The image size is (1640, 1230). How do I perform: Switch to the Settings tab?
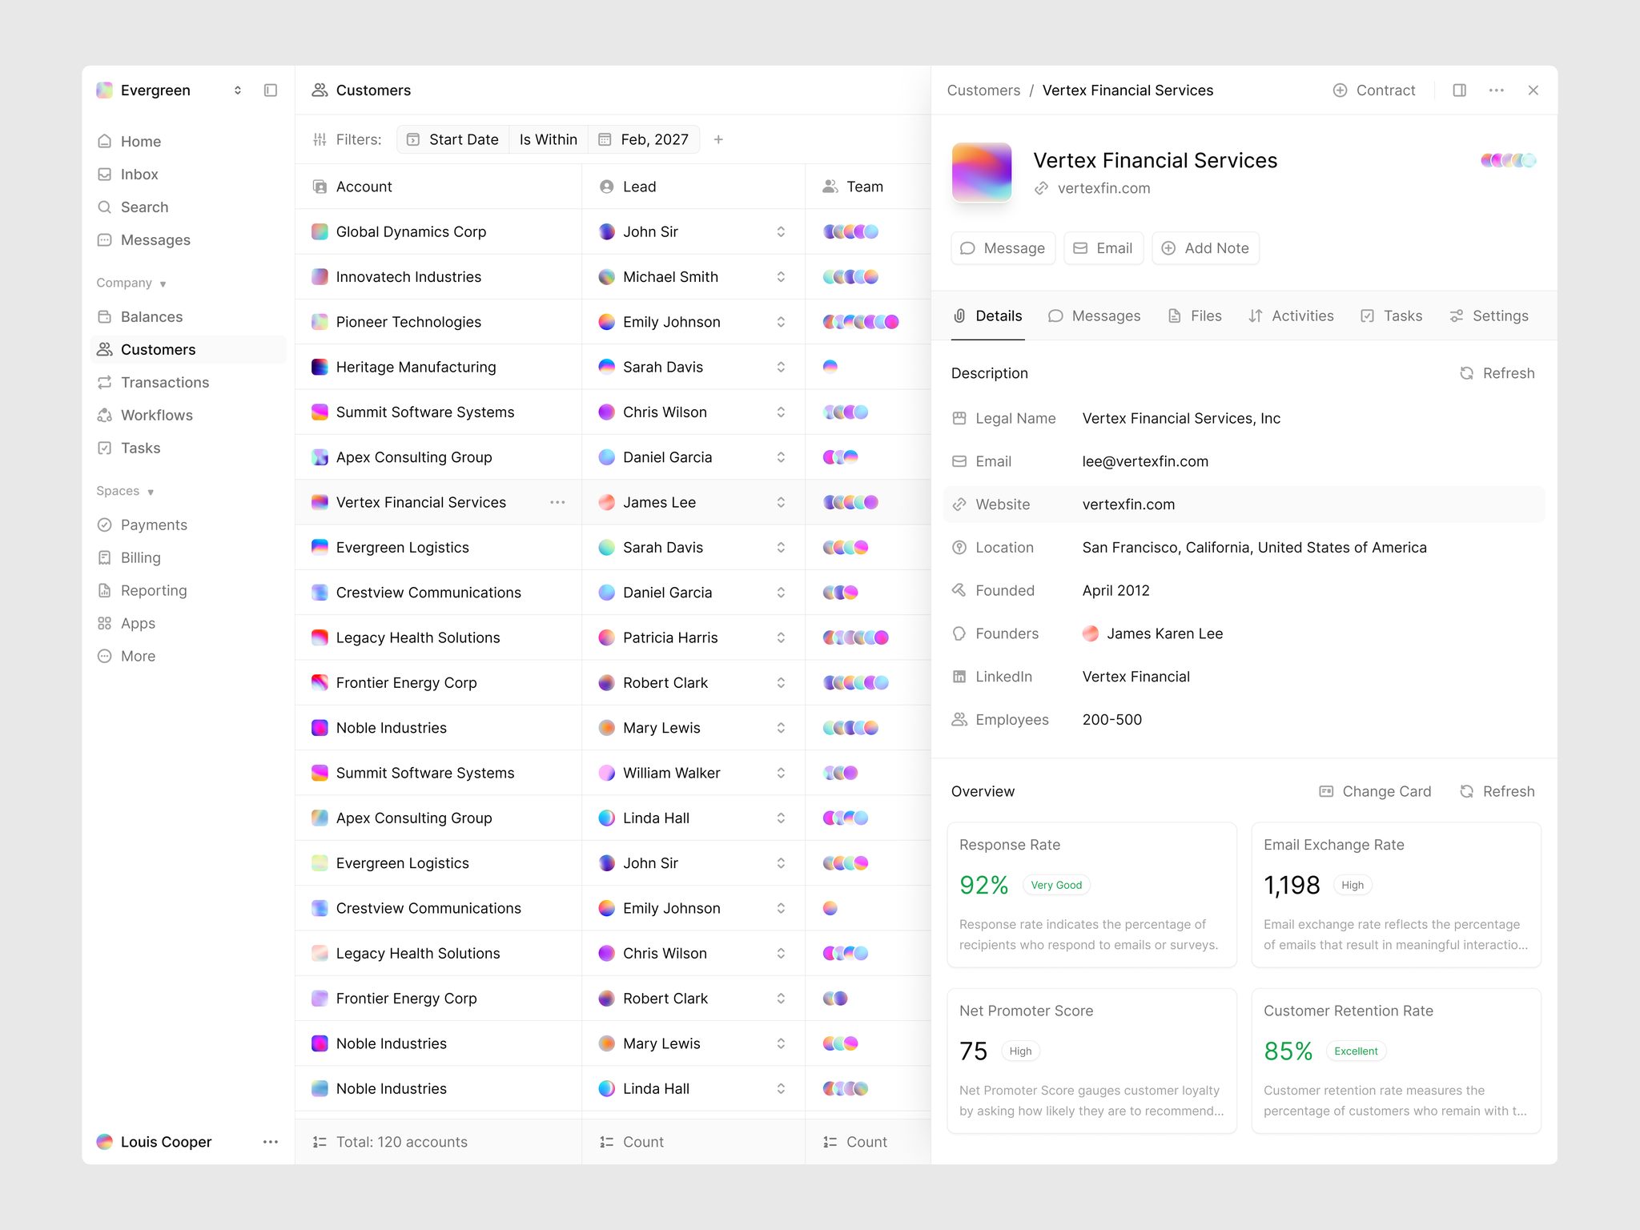pyautogui.click(x=1489, y=316)
